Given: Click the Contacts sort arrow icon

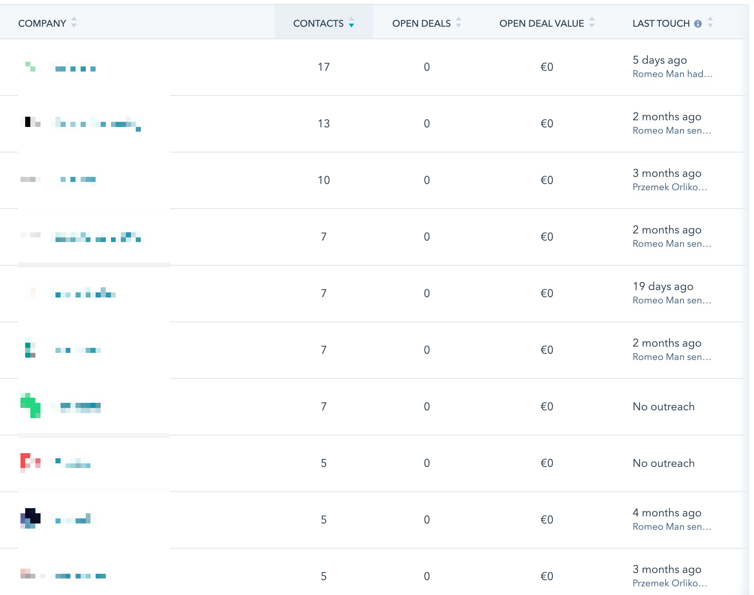Looking at the screenshot, I should [x=351, y=23].
